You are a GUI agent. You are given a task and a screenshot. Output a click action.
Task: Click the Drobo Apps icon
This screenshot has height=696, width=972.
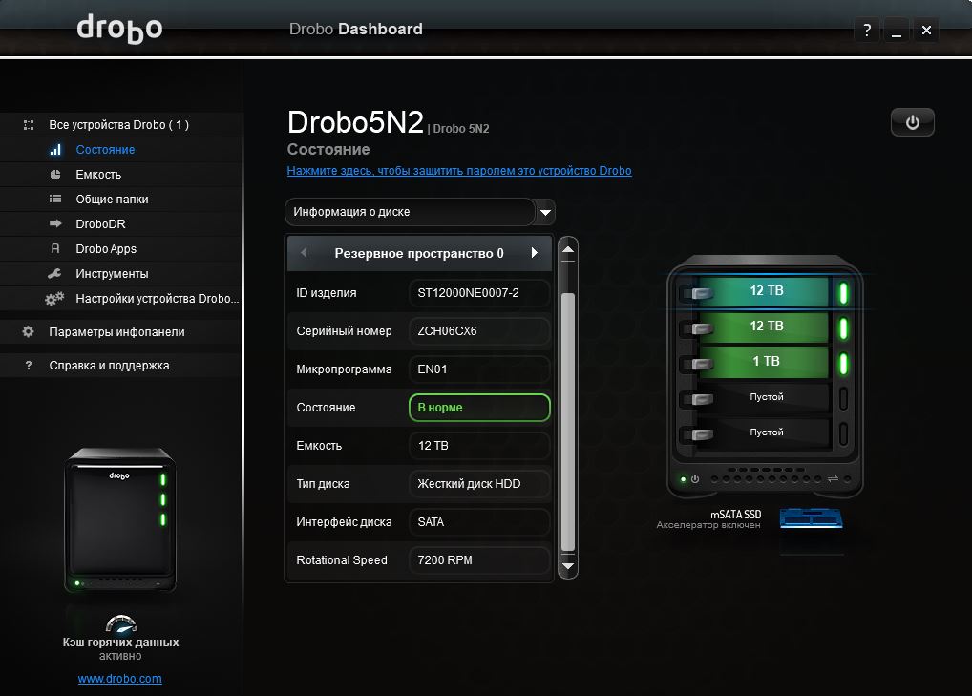coord(55,248)
